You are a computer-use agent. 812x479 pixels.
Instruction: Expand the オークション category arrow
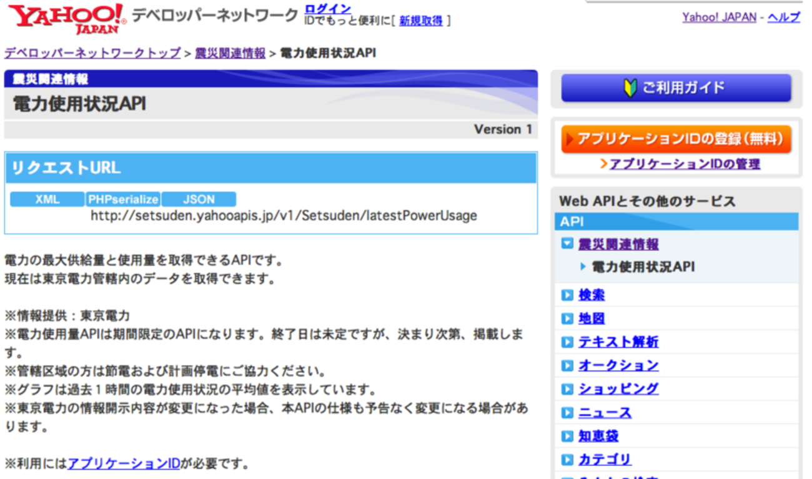tap(567, 365)
